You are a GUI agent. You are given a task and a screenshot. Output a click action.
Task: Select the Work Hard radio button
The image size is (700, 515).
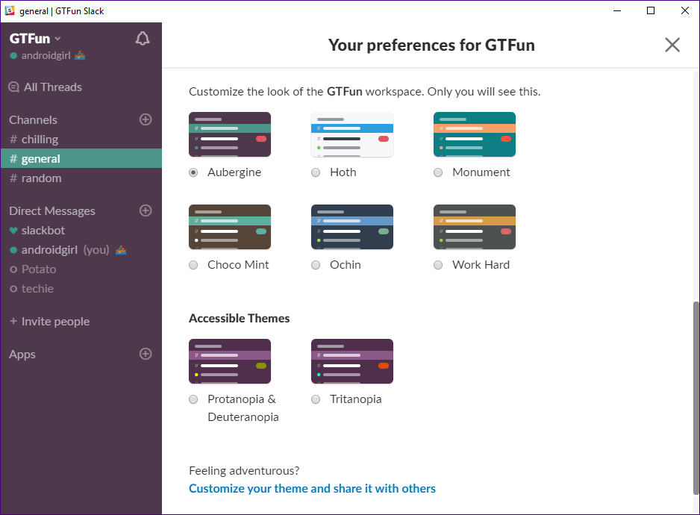pos(438,265)
